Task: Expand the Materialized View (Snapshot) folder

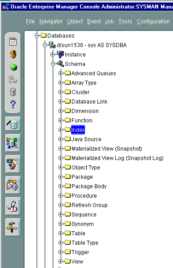Action: (x=60, y=148)
